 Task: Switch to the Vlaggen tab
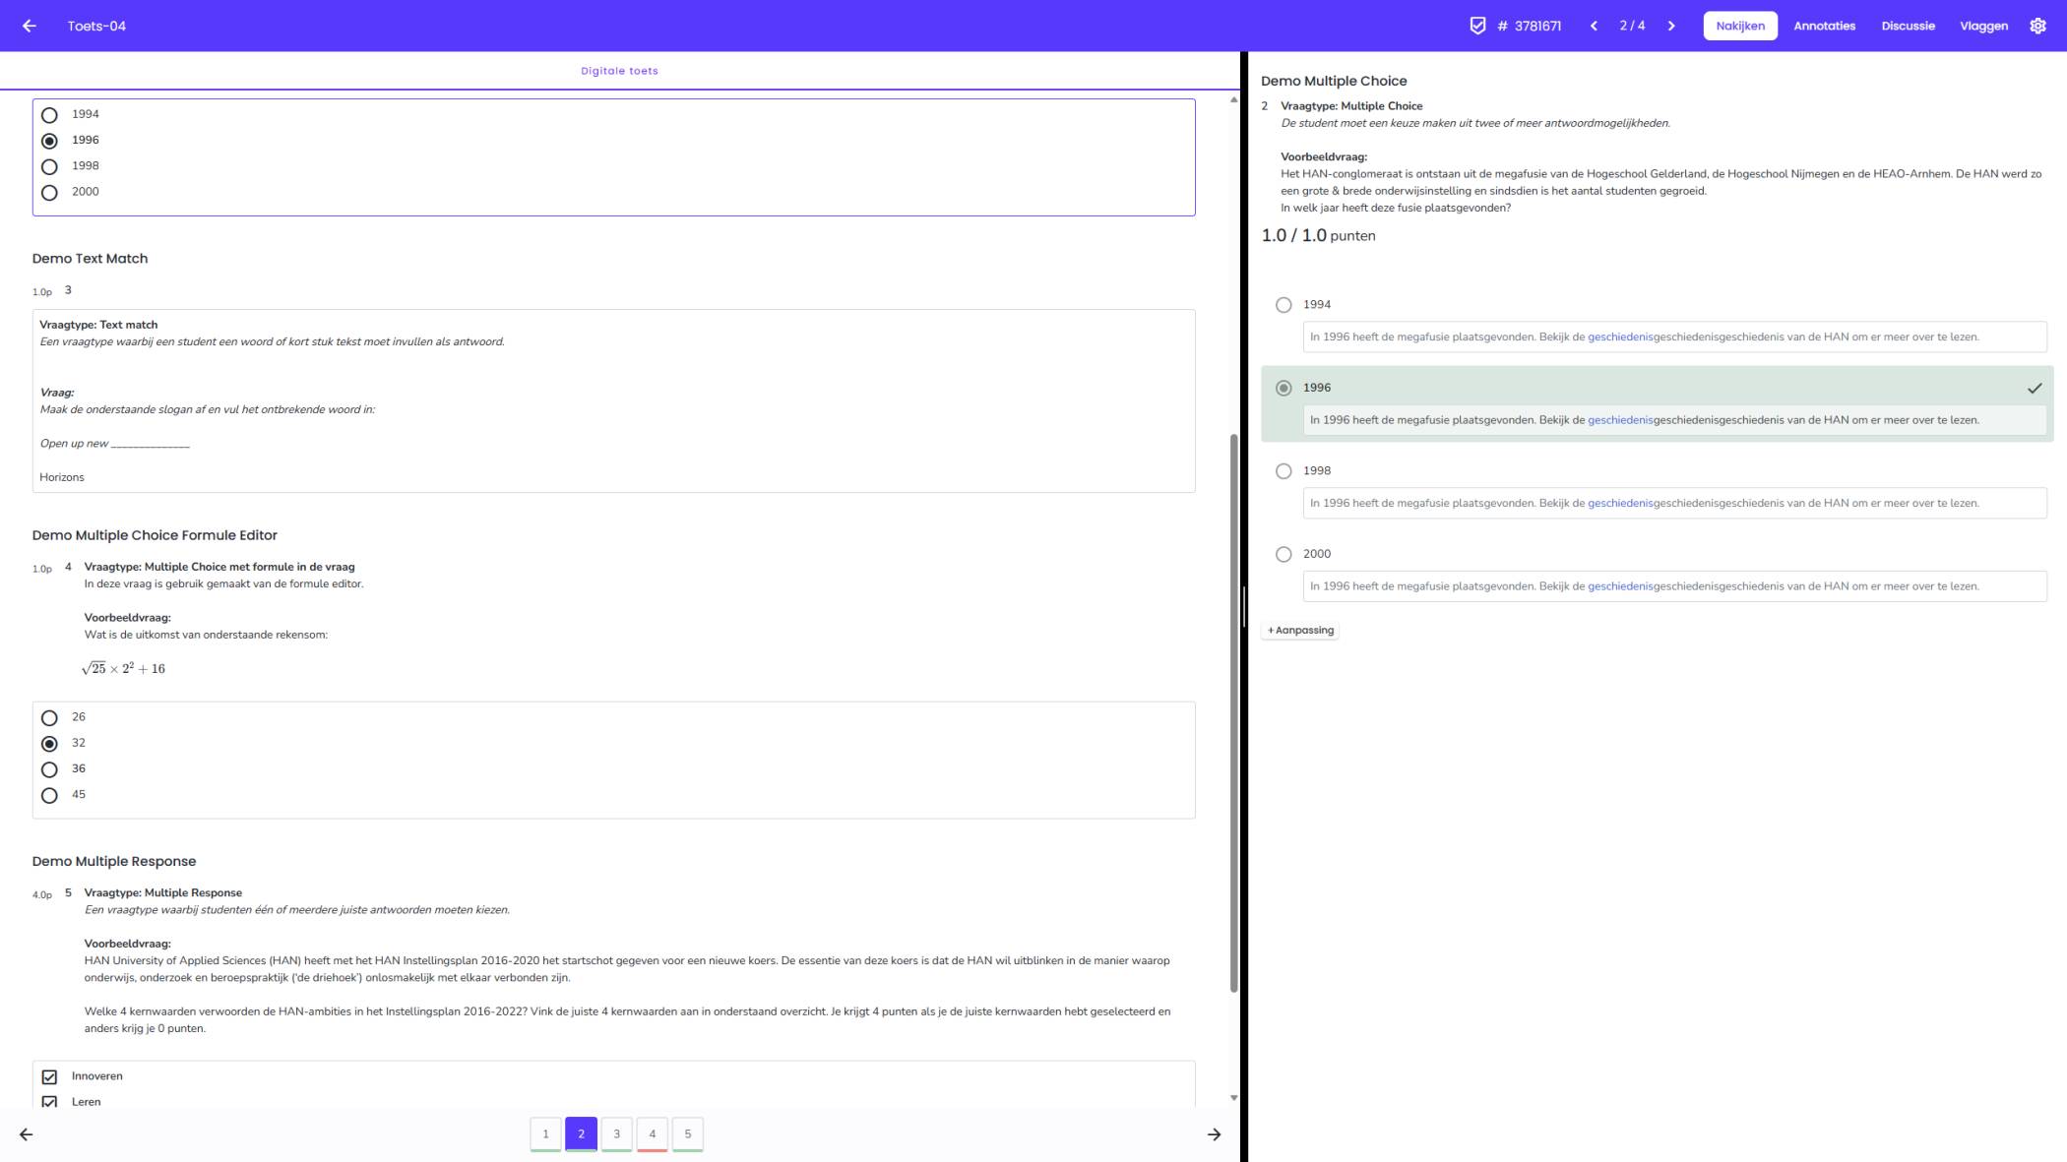click(x=1983, y=26)
